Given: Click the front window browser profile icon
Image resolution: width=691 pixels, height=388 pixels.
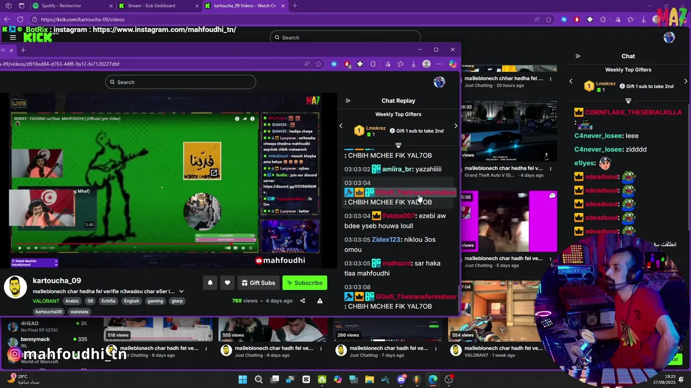Looking at the screenshot, I should click(426, 64).
